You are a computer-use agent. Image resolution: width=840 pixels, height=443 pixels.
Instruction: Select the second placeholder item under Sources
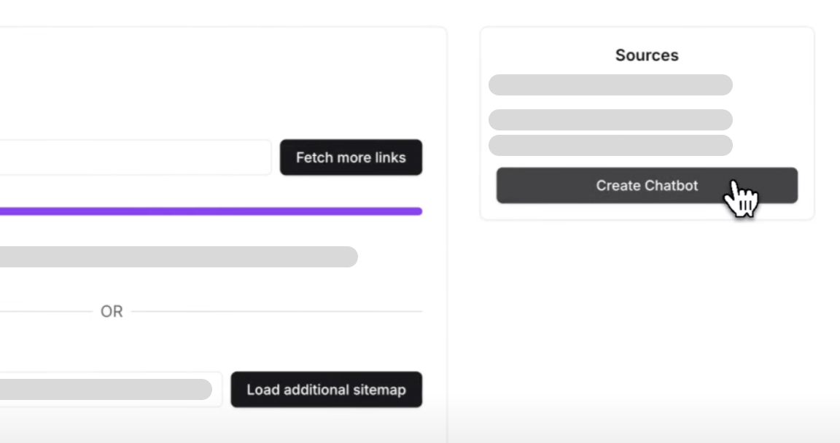[x=610, y=120]
